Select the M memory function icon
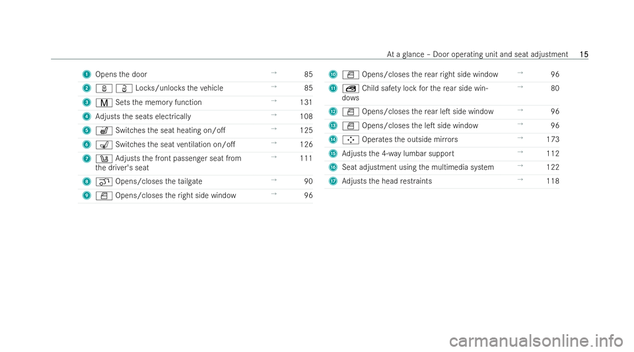 (104, 102)
